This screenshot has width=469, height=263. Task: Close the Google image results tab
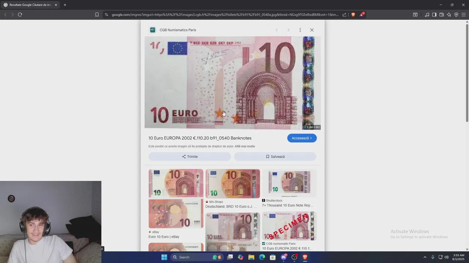[x=56, y=5]
